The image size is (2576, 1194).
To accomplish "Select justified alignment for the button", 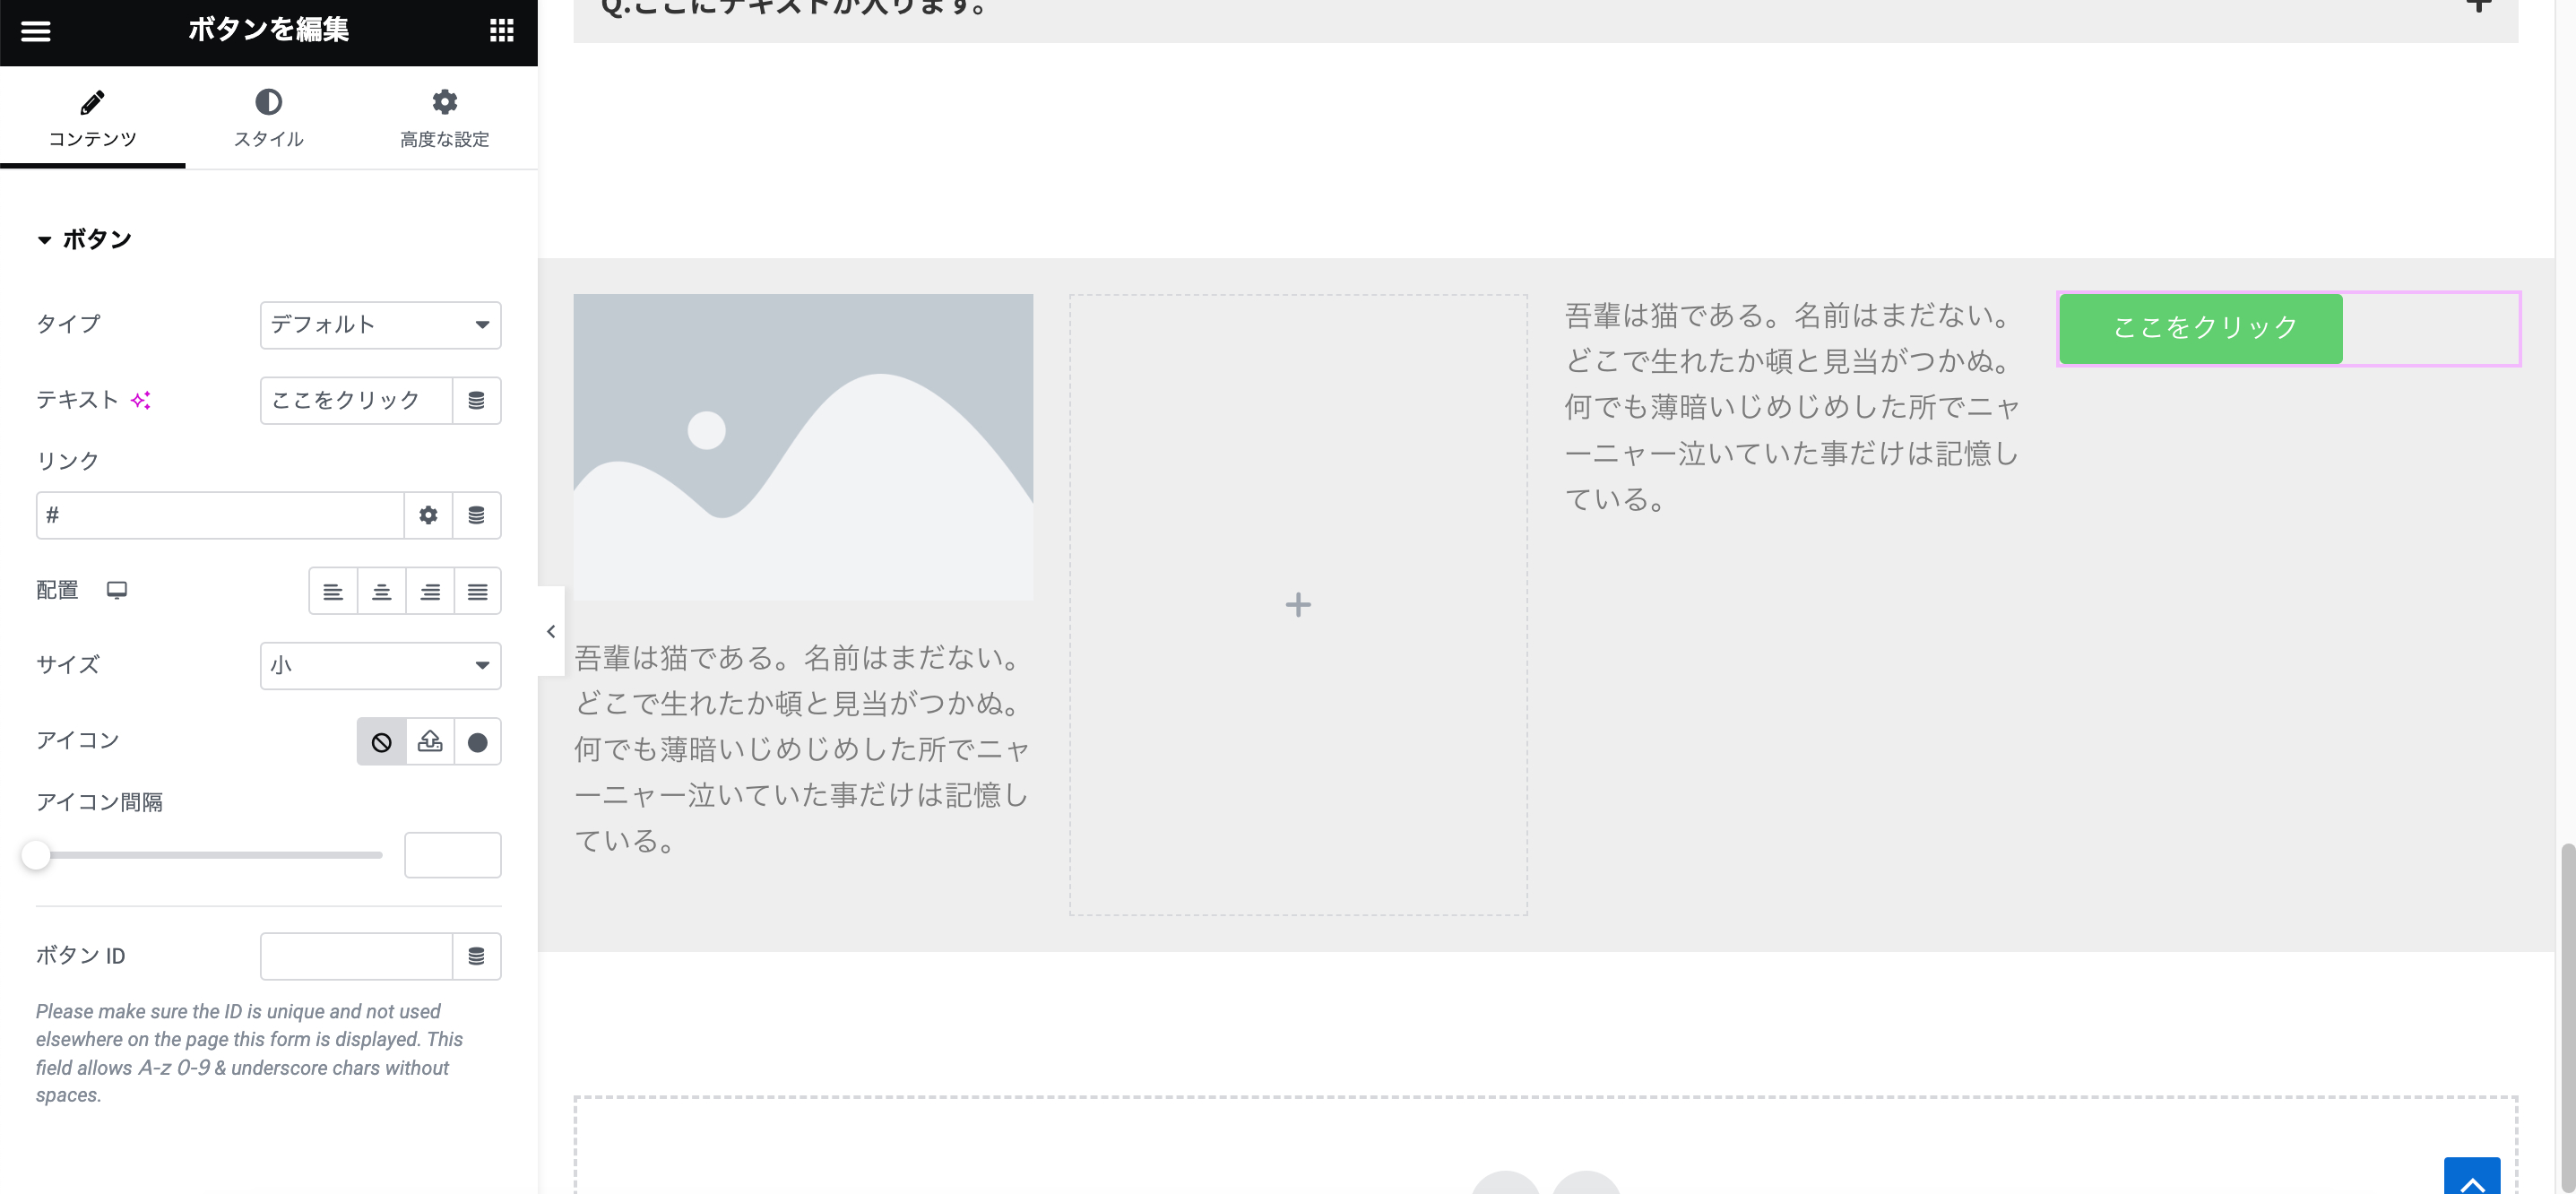I will pyautogui.click(x=477, y=590).
